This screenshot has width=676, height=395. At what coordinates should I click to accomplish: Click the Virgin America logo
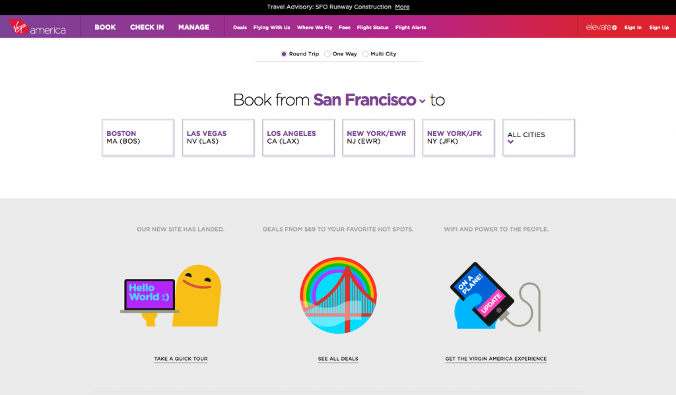pos(37,27)
